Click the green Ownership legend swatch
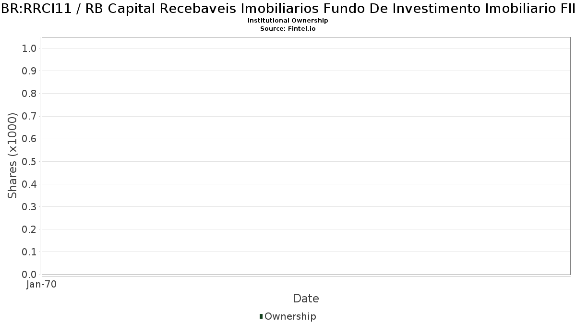This screenshot has height=324, width=576. point(261,316)
